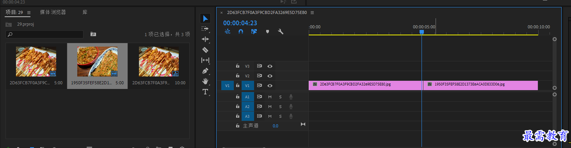Activate the Type text tool
Viewport: 571px width, 148px height.
click(x=205, y=92)
